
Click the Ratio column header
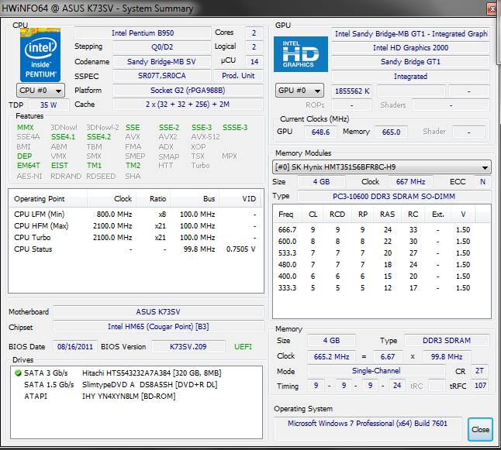[x=154, y=199]
